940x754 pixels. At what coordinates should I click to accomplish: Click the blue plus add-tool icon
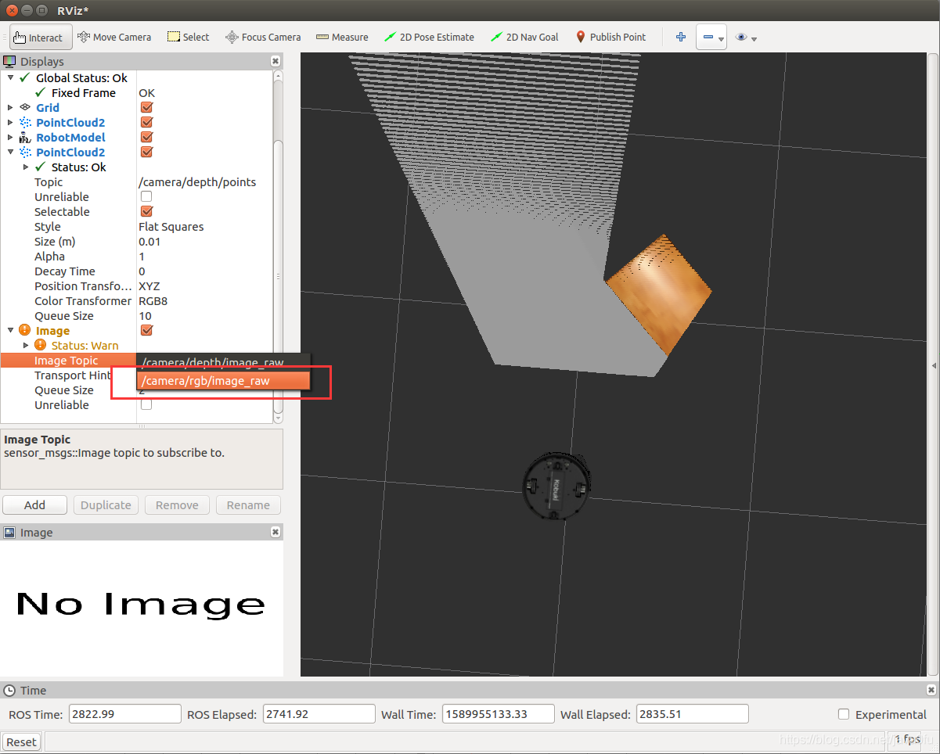(681, 37)
